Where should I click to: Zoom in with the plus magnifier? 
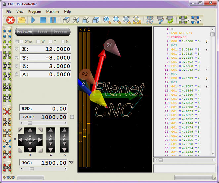click(x=107, y=20)
